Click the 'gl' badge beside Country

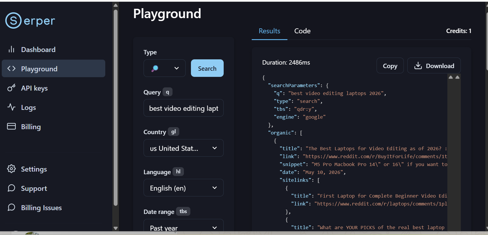(173, 132)
